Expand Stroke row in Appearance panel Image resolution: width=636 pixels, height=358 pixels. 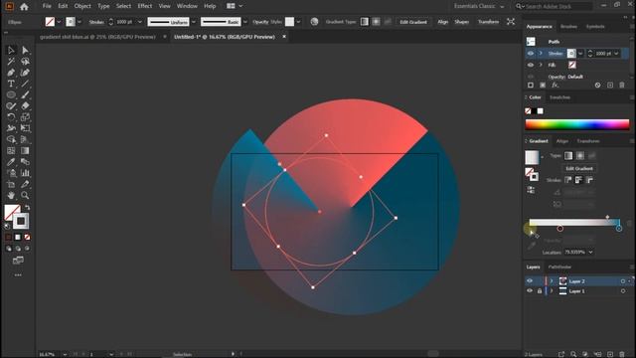[541, 53]
